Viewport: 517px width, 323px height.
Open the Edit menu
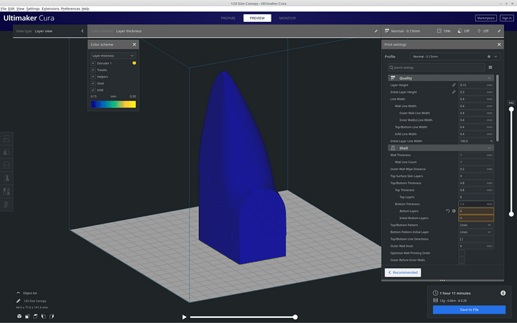(x=11, y=9)
